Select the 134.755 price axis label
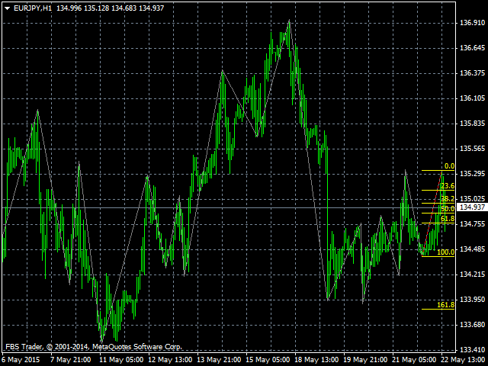The width and height of the screenshot is (488, 366). [472, 224]
